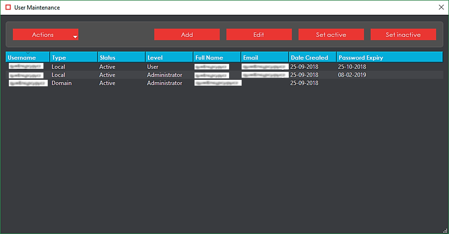The image size is (449, 234).
Task: Open the Actions dropdown menu
Action: coord(45,35)
